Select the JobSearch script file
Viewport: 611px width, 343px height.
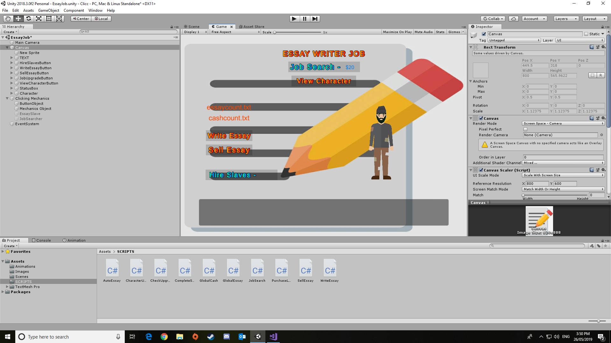click(x=257, y=271)
